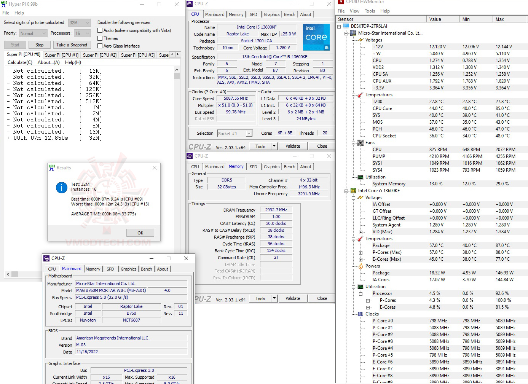
Task: Open the File menu in Hyper PI
Action: pos(6,13)
